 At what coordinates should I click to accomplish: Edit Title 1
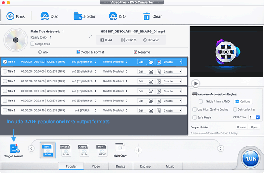pyautogui.click(x=141, y=62)
